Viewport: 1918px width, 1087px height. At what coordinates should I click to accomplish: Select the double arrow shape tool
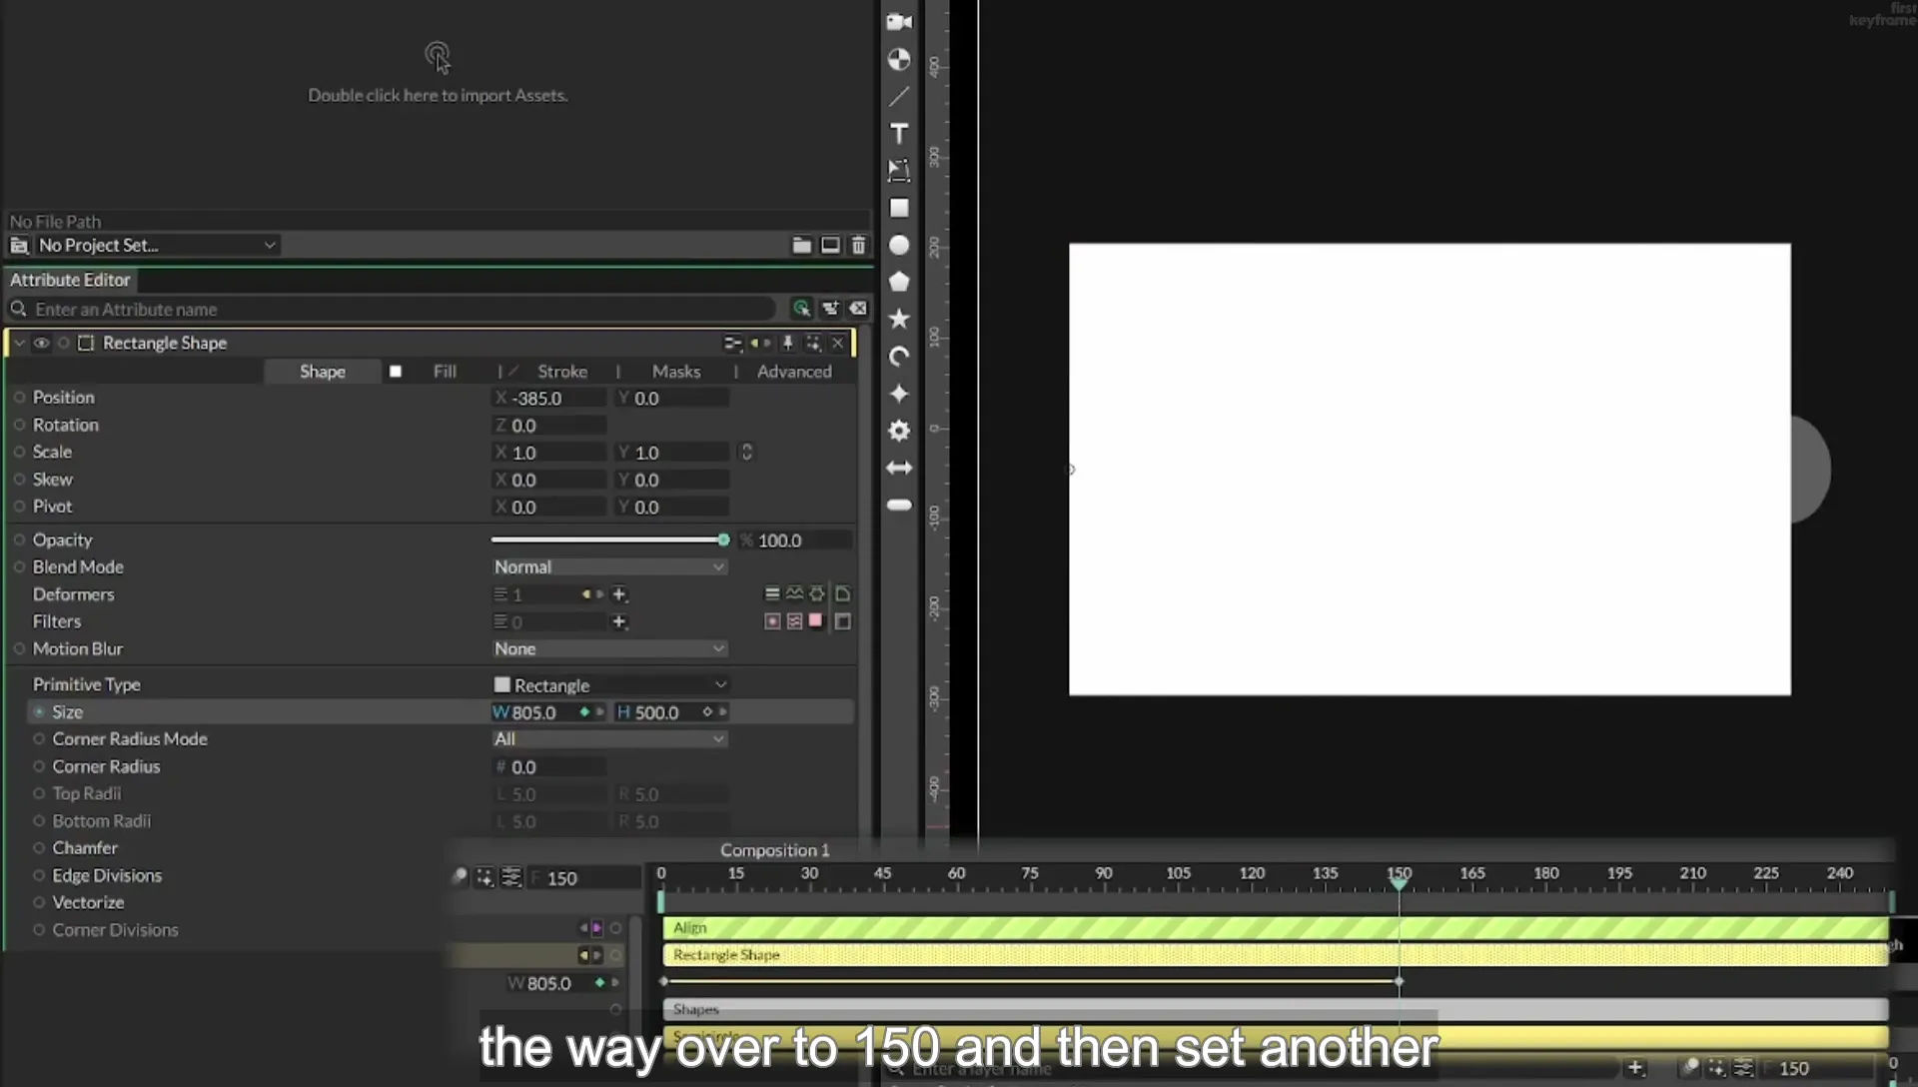(899, 468)
